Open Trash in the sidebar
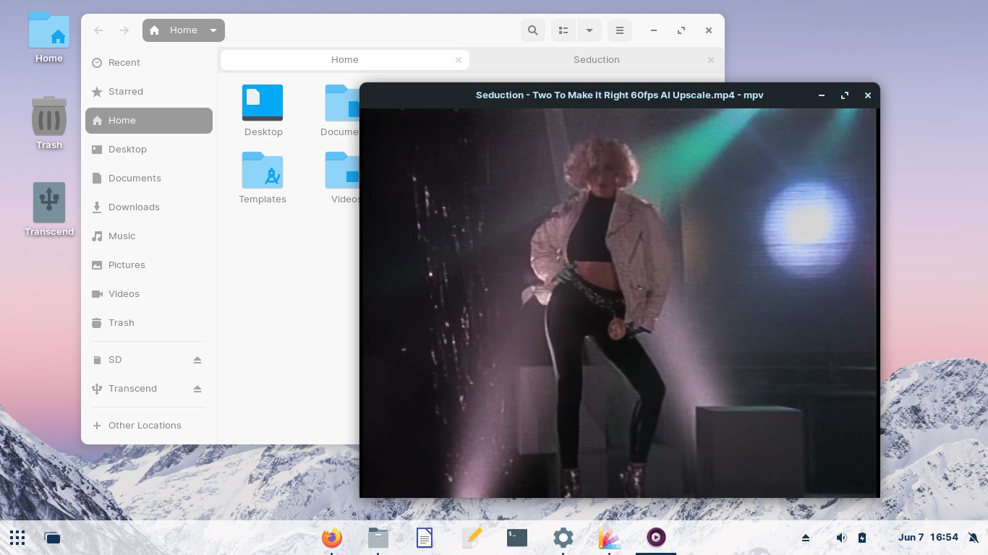The width and height of the screenshot is (988, 555). [x=149, y=323]
